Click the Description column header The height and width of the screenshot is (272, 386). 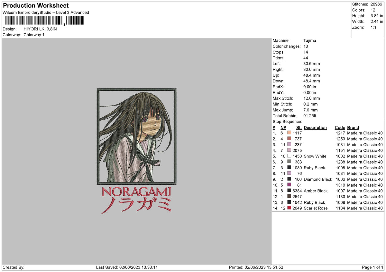315,127
